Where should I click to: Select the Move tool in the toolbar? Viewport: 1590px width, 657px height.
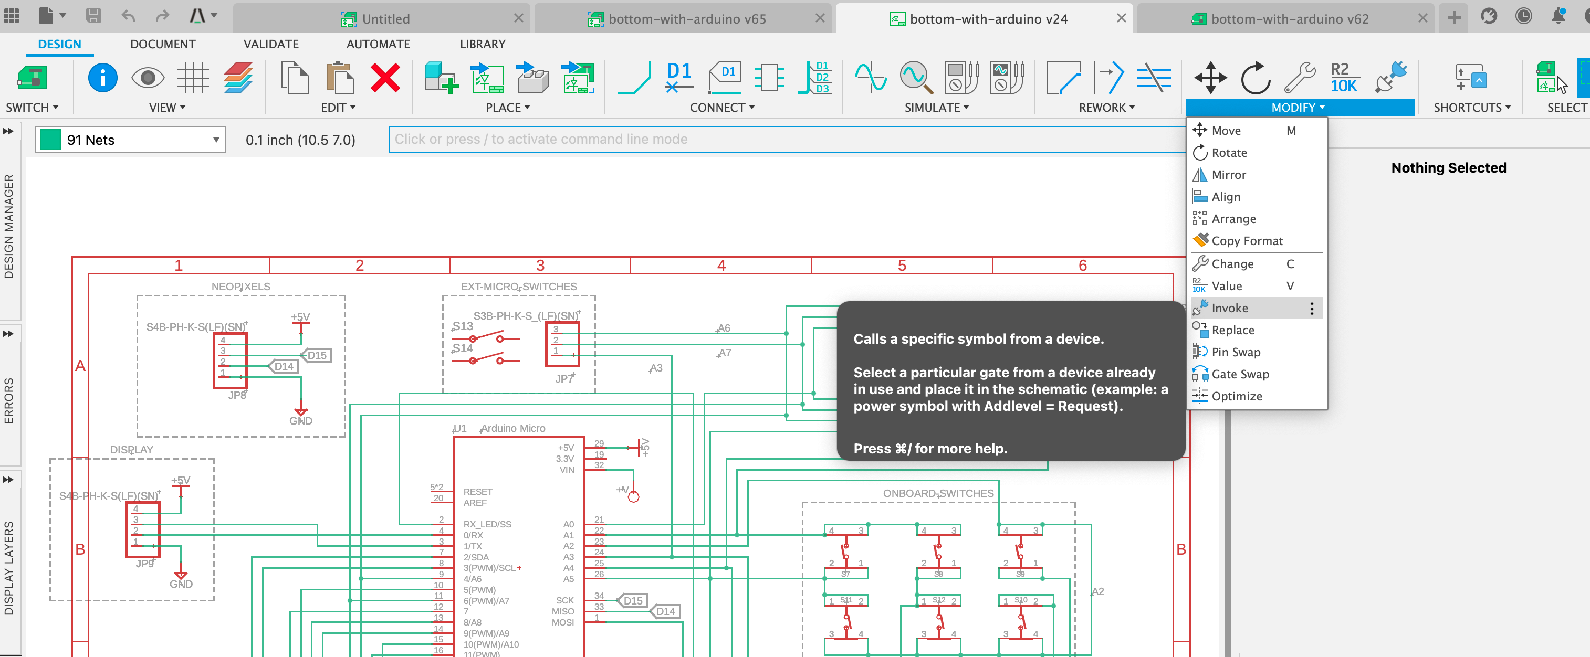coord(1211,78)
